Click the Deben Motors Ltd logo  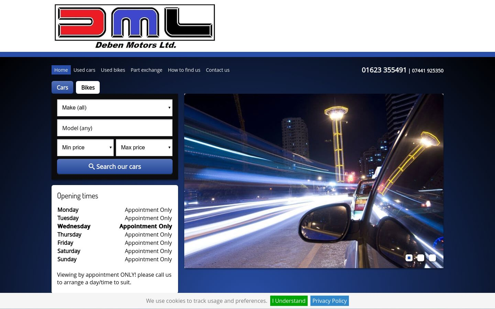pyautogui.click(x=135, y=26)
